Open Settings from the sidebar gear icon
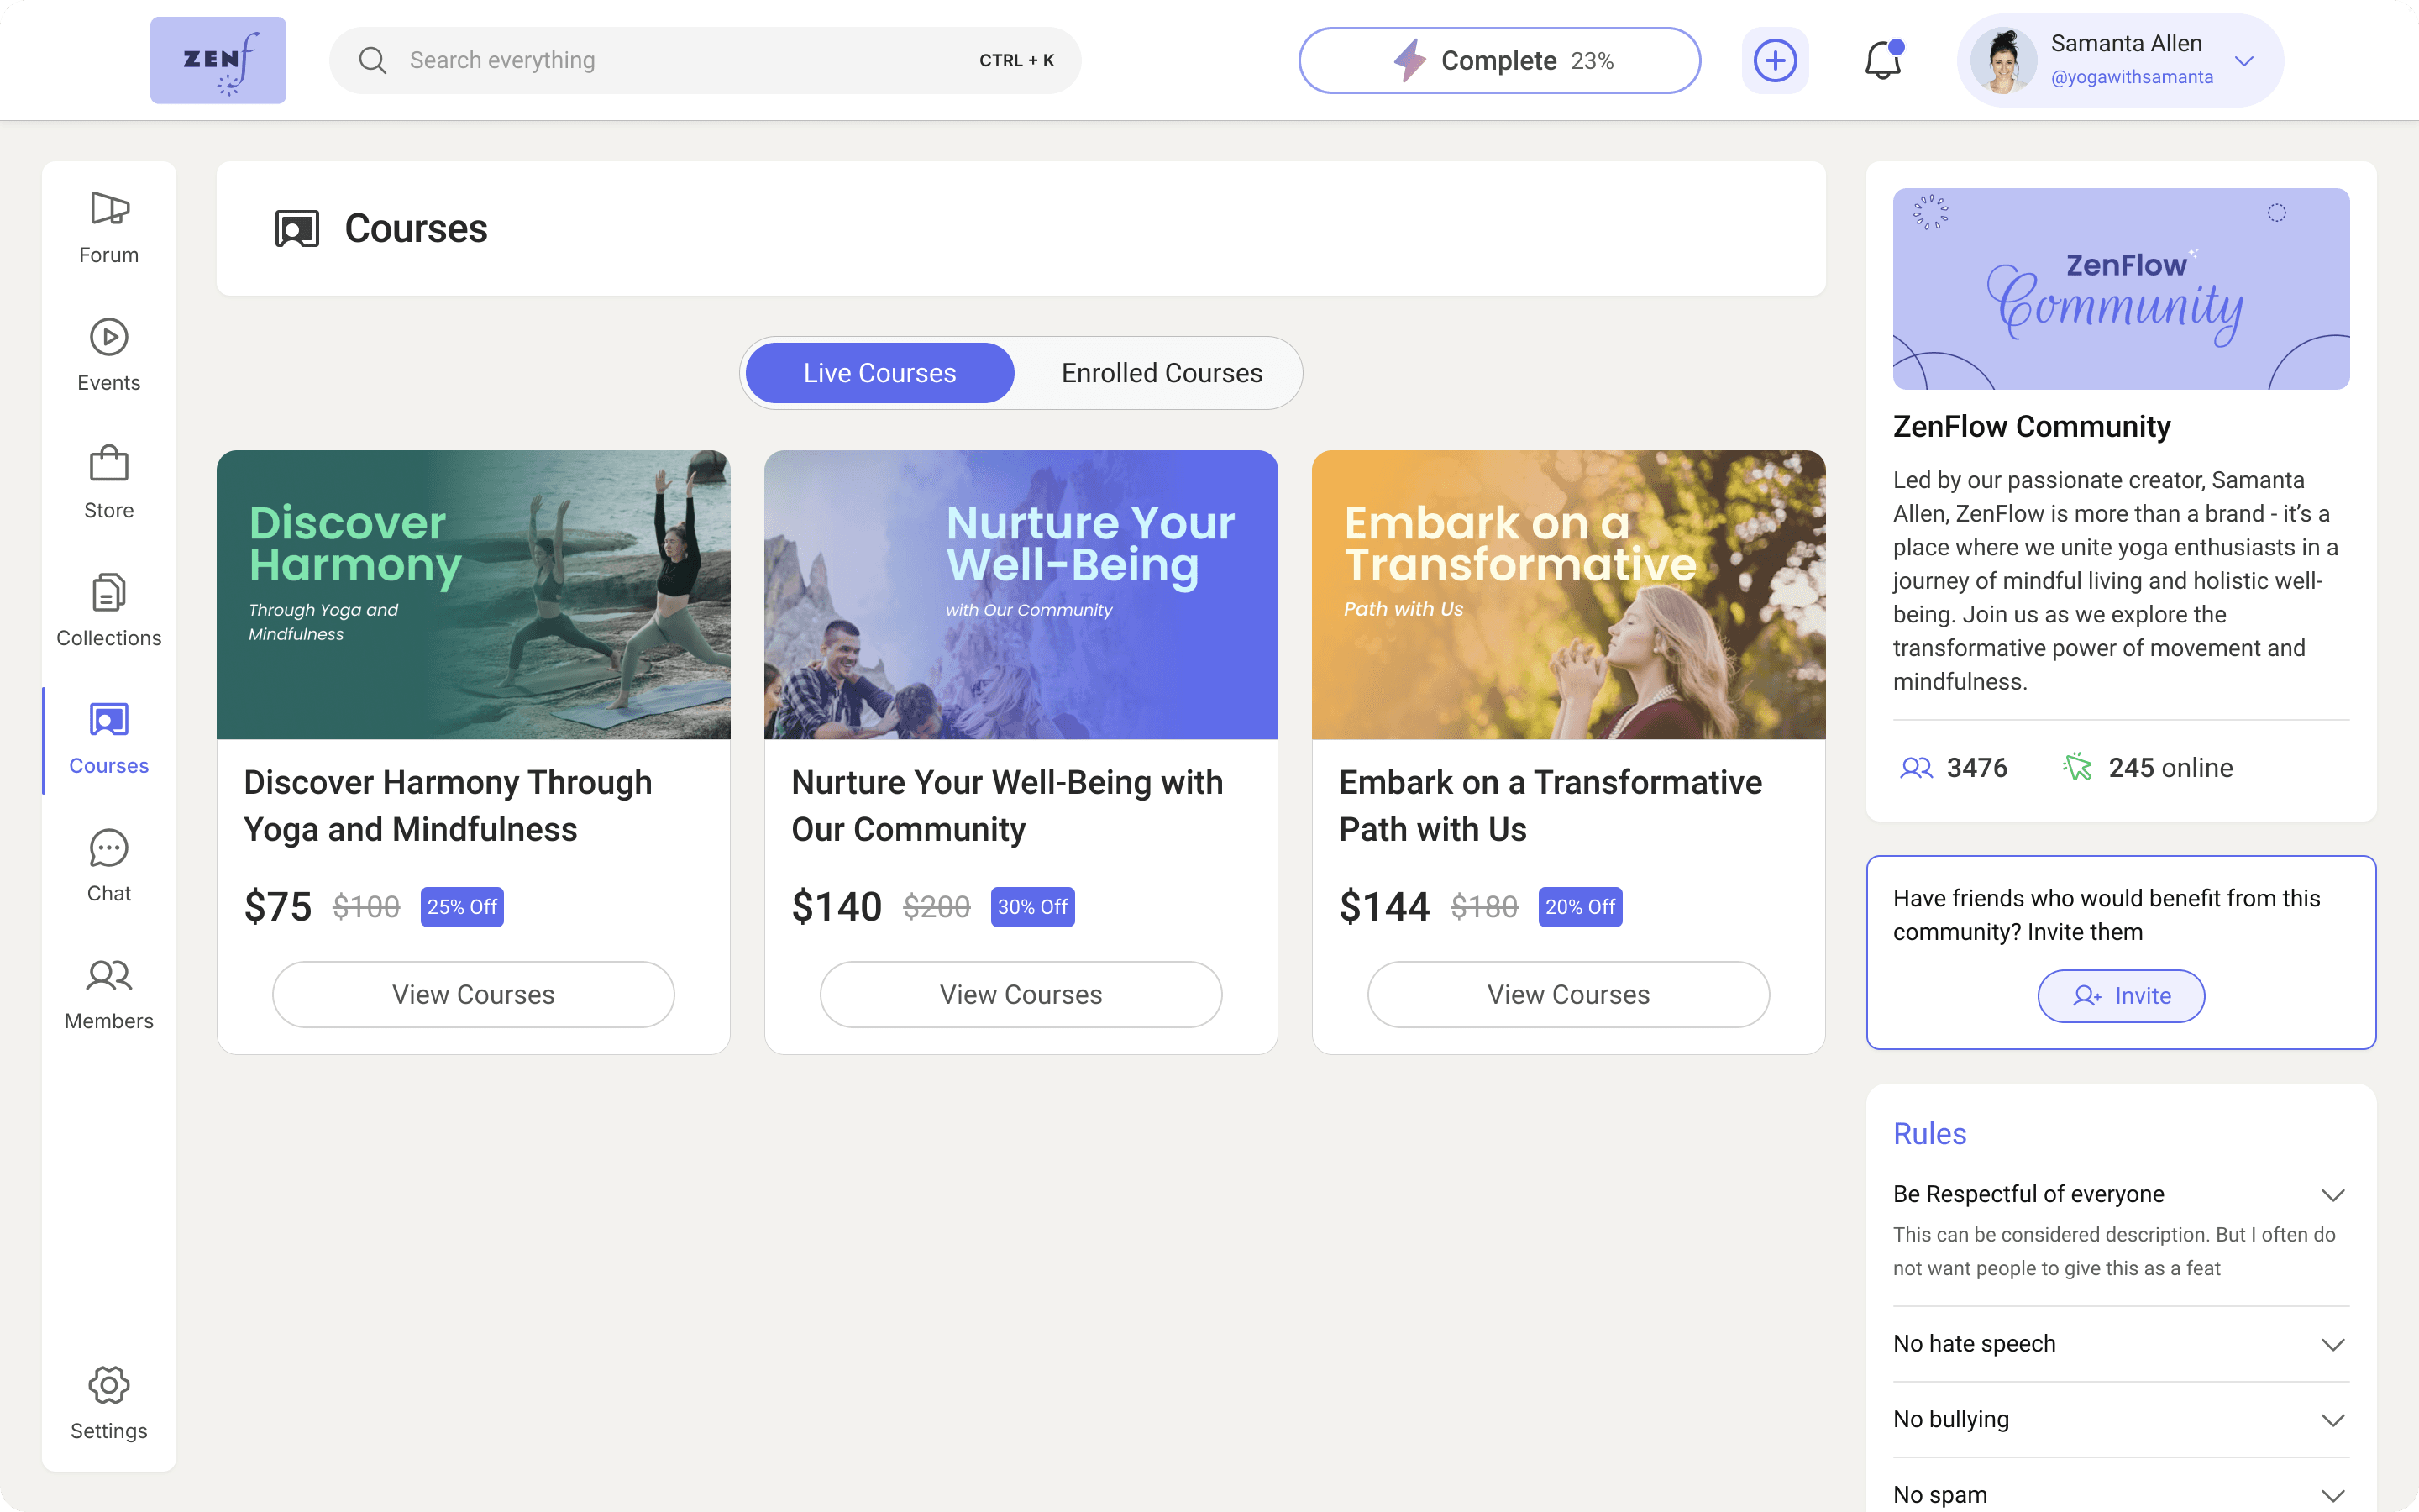Viewport: 2419px width, 1512px height. tap(108, 1385)
